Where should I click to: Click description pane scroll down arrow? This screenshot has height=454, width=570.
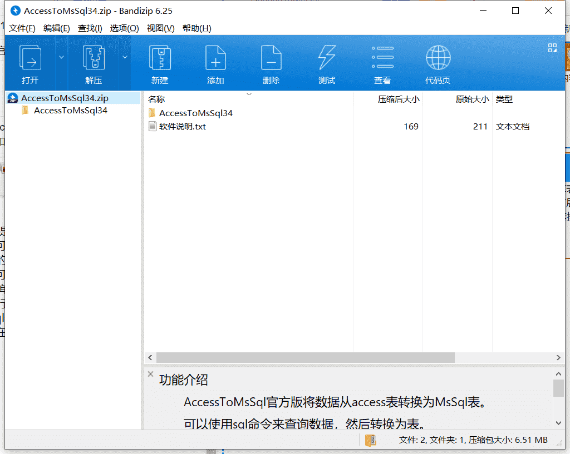click(558, 423)
